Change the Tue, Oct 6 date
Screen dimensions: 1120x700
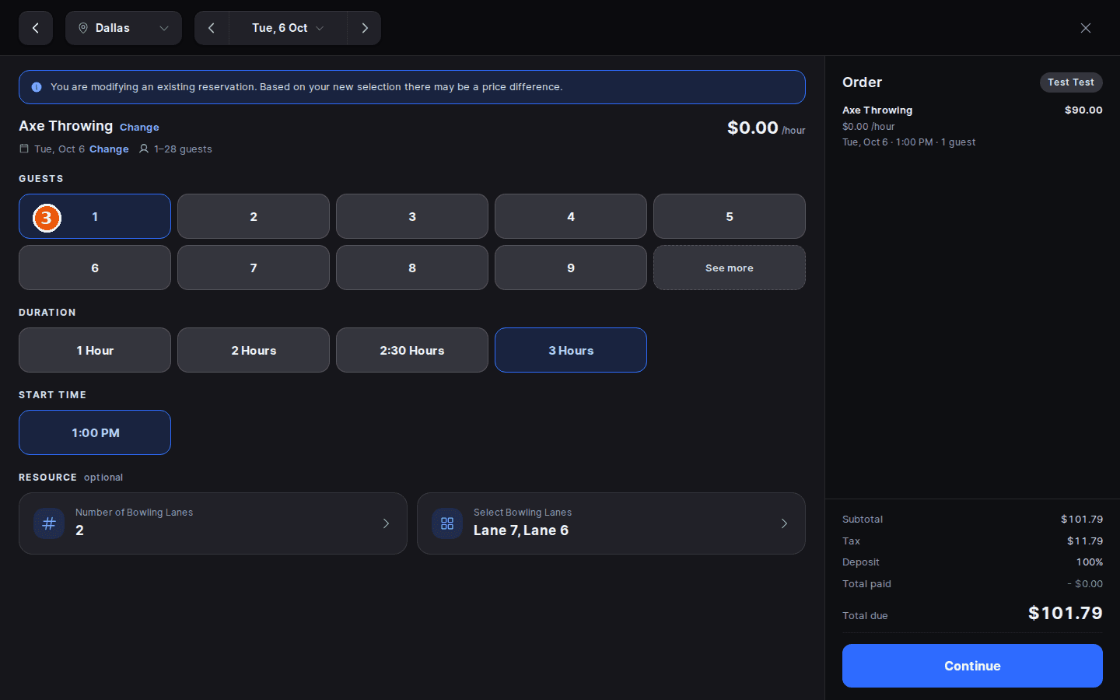click(x=109, y=149)
